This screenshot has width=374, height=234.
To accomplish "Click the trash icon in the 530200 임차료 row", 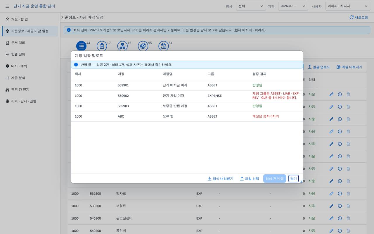I will [x=348, y=194].
